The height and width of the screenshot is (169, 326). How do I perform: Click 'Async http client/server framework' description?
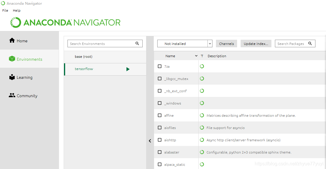coord(244,140)
